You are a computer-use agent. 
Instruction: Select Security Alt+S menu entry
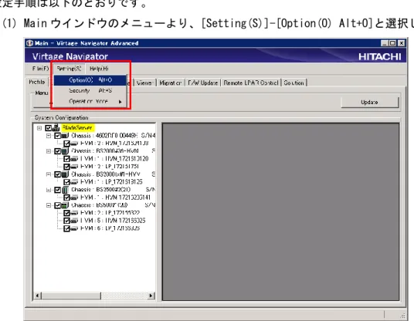90,90
